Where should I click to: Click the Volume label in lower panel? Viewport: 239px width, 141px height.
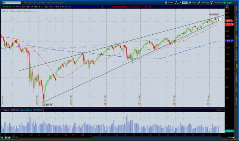tap(6, 110)
